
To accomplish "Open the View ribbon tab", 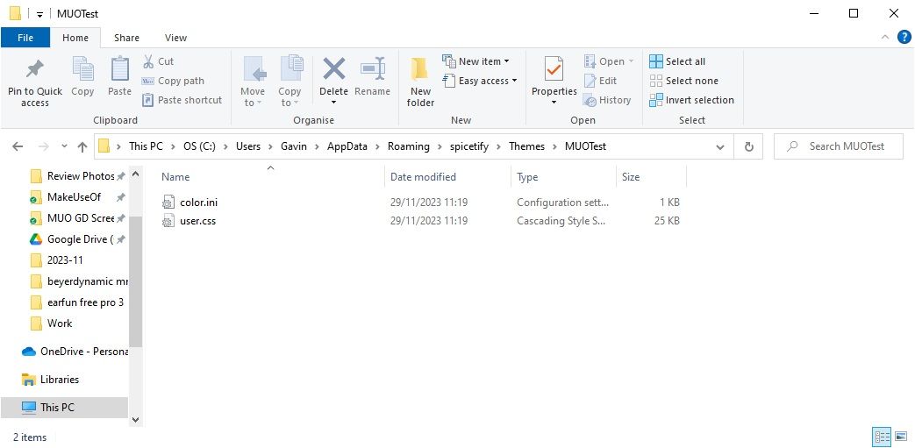I will [x=175, y=38].
